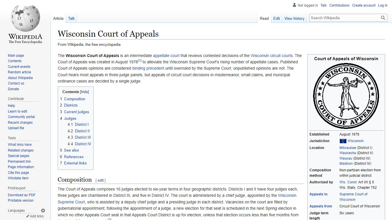Toggle to View history page
The height and width of the screenshot is (220, 392).
(x=294, y=18)
